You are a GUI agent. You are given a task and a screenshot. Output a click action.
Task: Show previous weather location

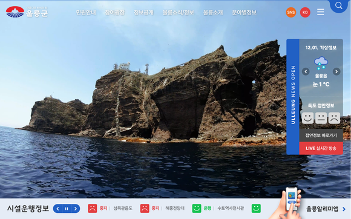click(306, 71)
